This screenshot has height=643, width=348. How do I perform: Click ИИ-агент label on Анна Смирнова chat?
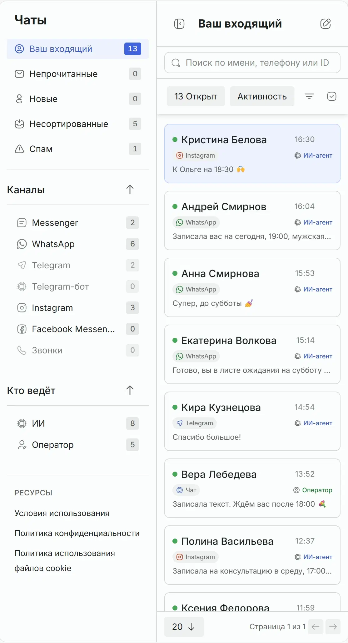coord(313,289)
